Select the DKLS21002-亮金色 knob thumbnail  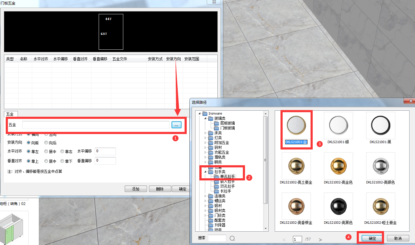pyautogui.click(x=338, y=166)
